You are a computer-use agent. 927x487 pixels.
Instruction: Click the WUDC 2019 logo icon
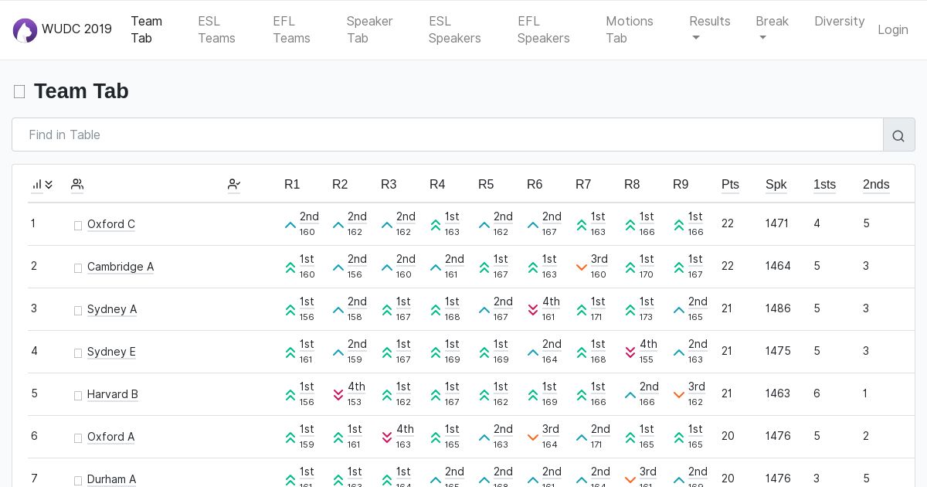click(x=25, y=30)
